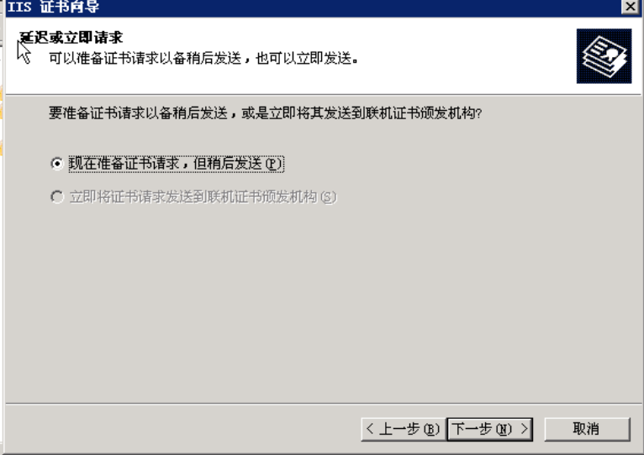644x455 pixels.
Task: Click the IIS 证书向导 title bar text
Action: [54, 7]
